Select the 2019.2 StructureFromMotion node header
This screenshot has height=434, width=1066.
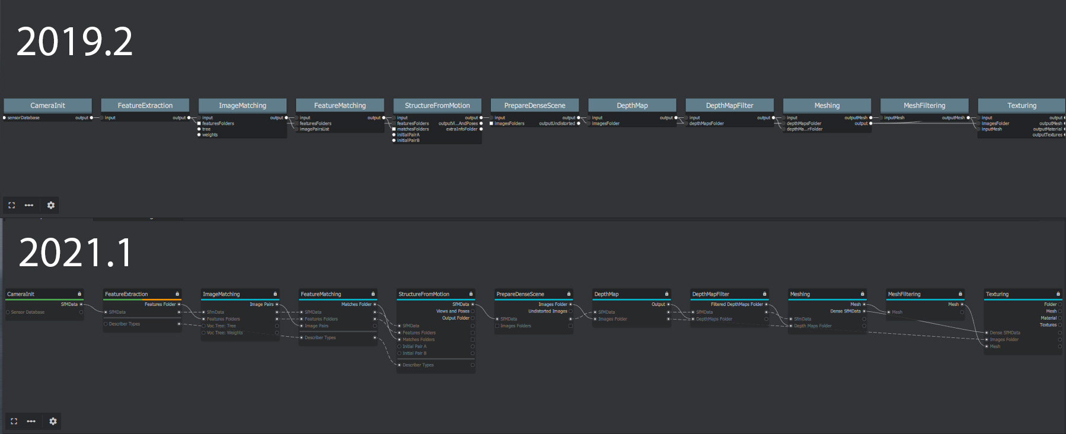pos(437,106)
